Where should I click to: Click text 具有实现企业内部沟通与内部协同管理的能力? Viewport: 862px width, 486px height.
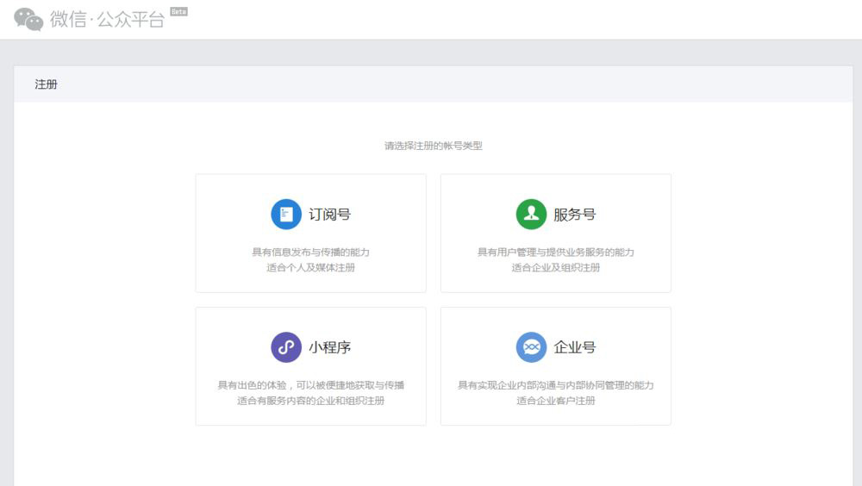click(556, 385)
